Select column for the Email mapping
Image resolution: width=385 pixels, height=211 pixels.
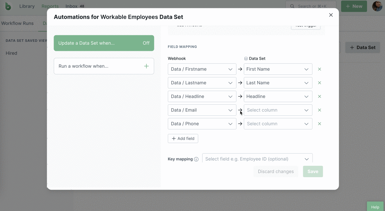278,110
